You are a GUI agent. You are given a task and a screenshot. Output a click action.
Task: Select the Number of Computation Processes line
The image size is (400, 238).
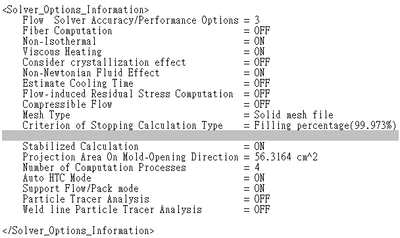[141, 168]
